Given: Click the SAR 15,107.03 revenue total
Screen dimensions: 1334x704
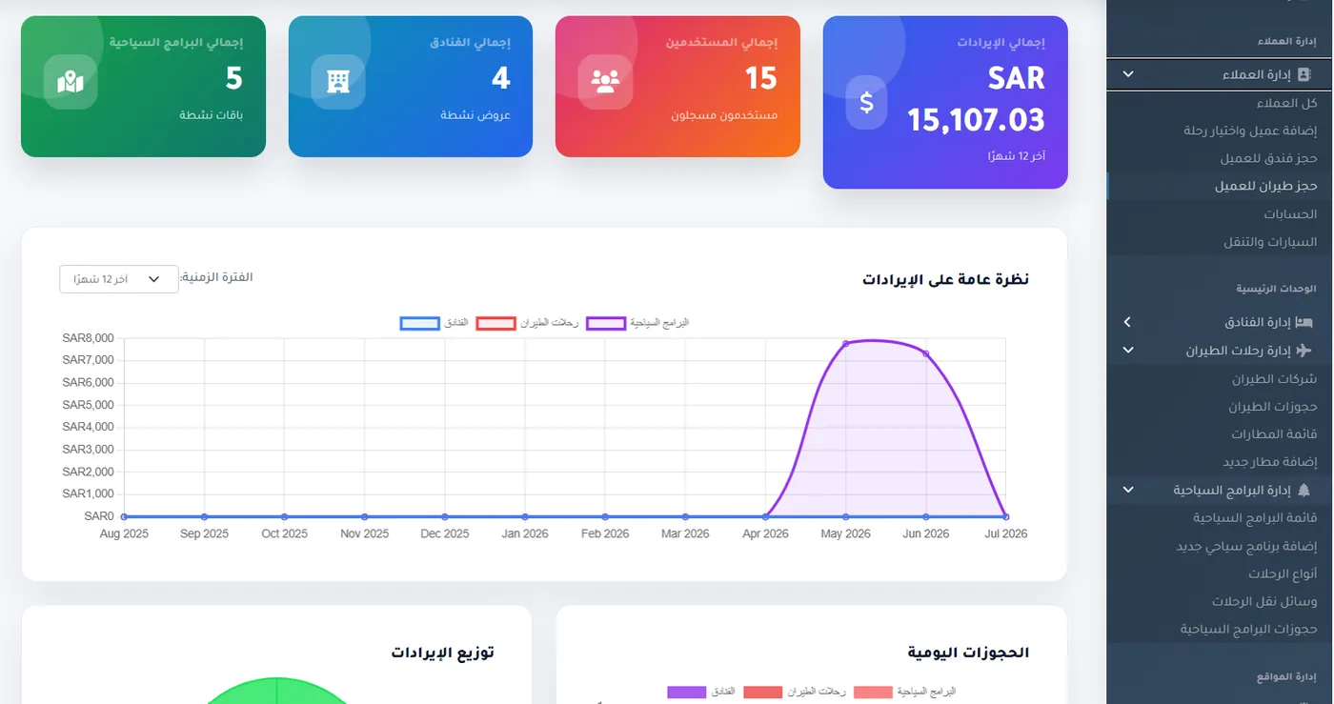Looking at the screenshot, I should click(976, 99).
